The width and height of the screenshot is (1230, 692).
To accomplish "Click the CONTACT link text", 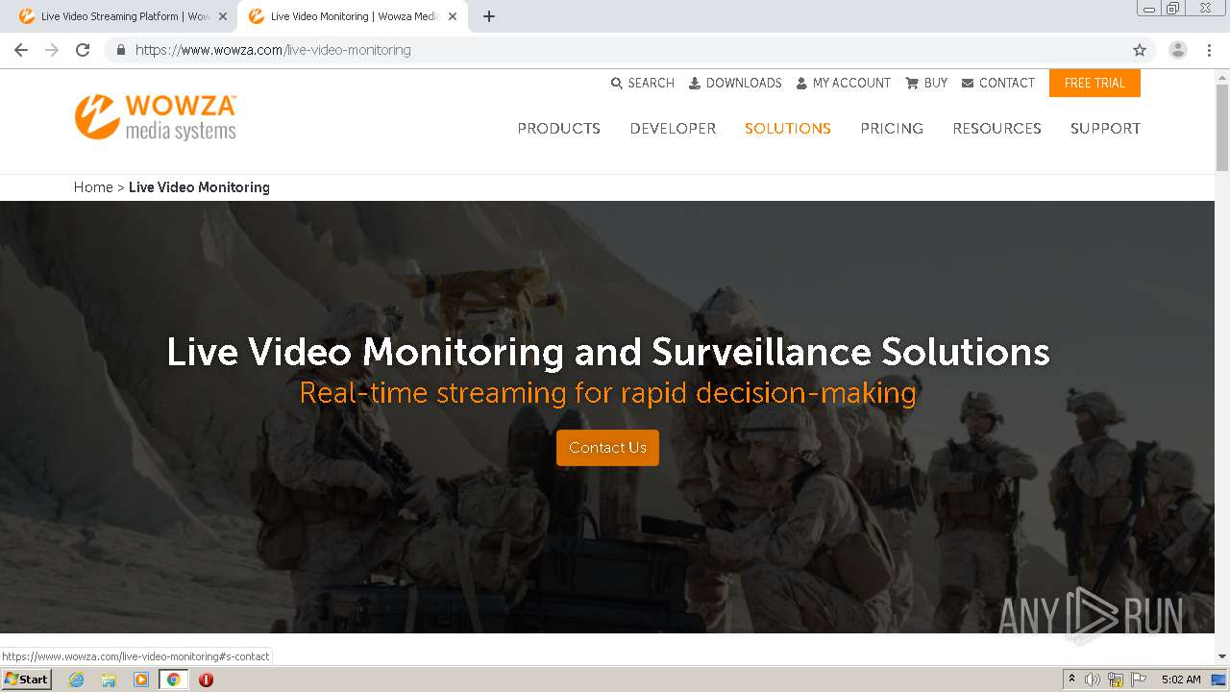I will click(x=1007, y=84).
